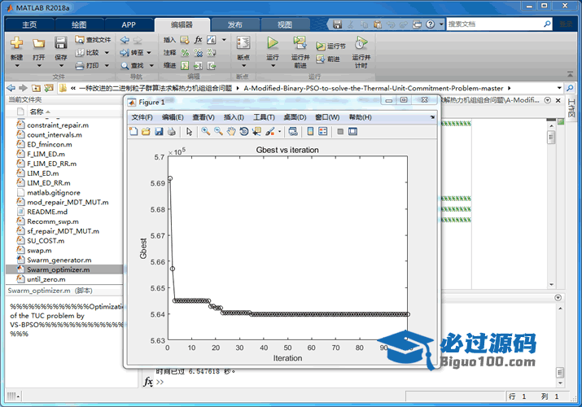The height and width of the screenshot is (407, 582).
Task: Switch to APP tab
Action: pyautogui.click(x=129, y=25)
